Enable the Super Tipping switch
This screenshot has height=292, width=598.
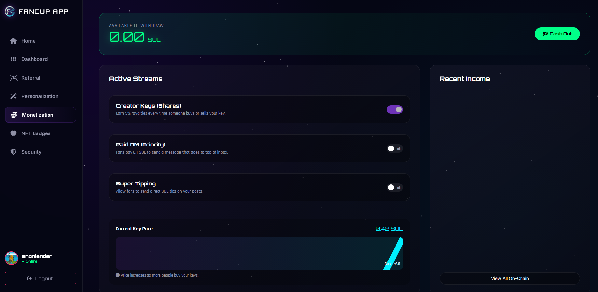[395, 187]
